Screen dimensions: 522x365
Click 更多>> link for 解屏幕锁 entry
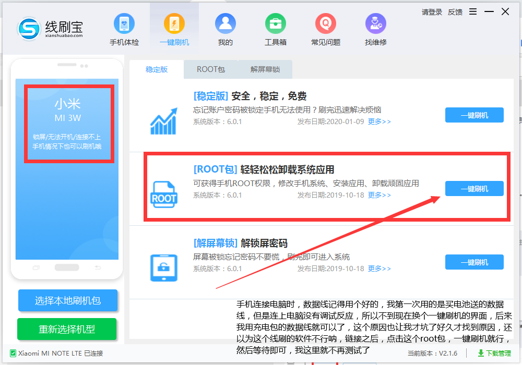379,269
